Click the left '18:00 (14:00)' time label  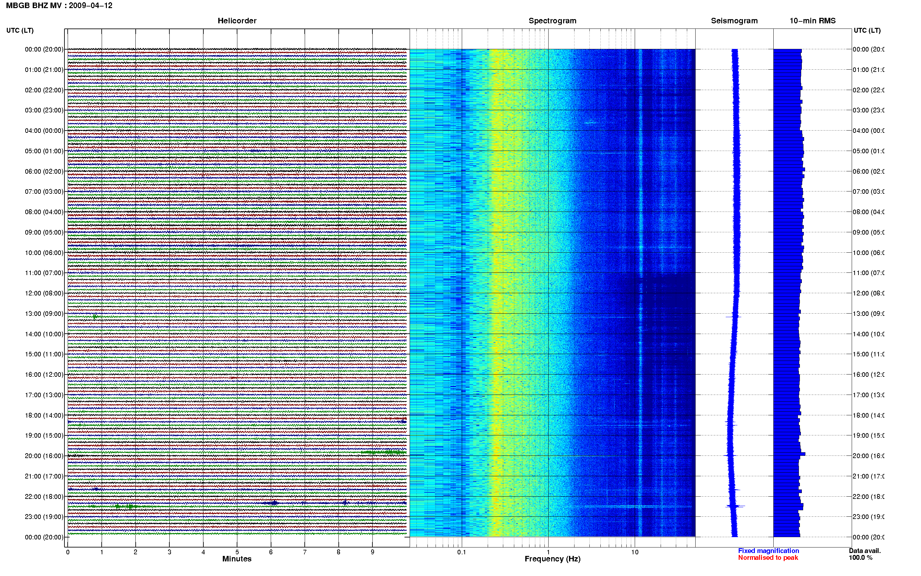[x=44, y=415]
